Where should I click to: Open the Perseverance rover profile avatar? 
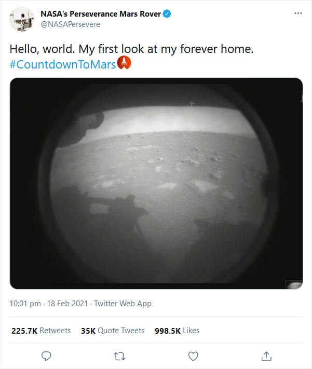click(21, 19)
